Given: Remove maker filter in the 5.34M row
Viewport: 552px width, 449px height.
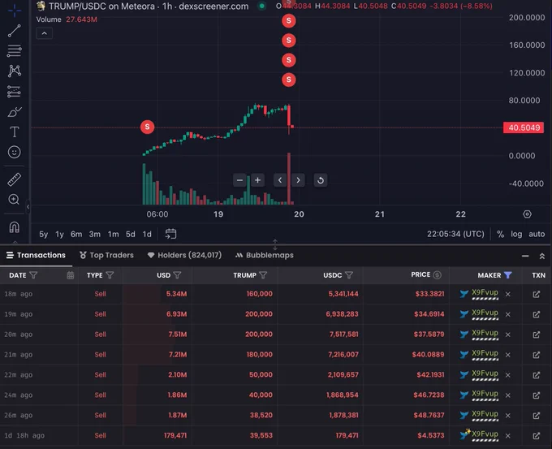Looking at the screenshot, I should pos(507,294).
